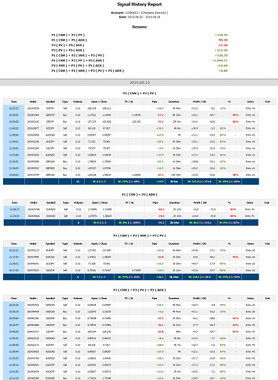Click the +158.10 result in Resume

tap(221, 35)
